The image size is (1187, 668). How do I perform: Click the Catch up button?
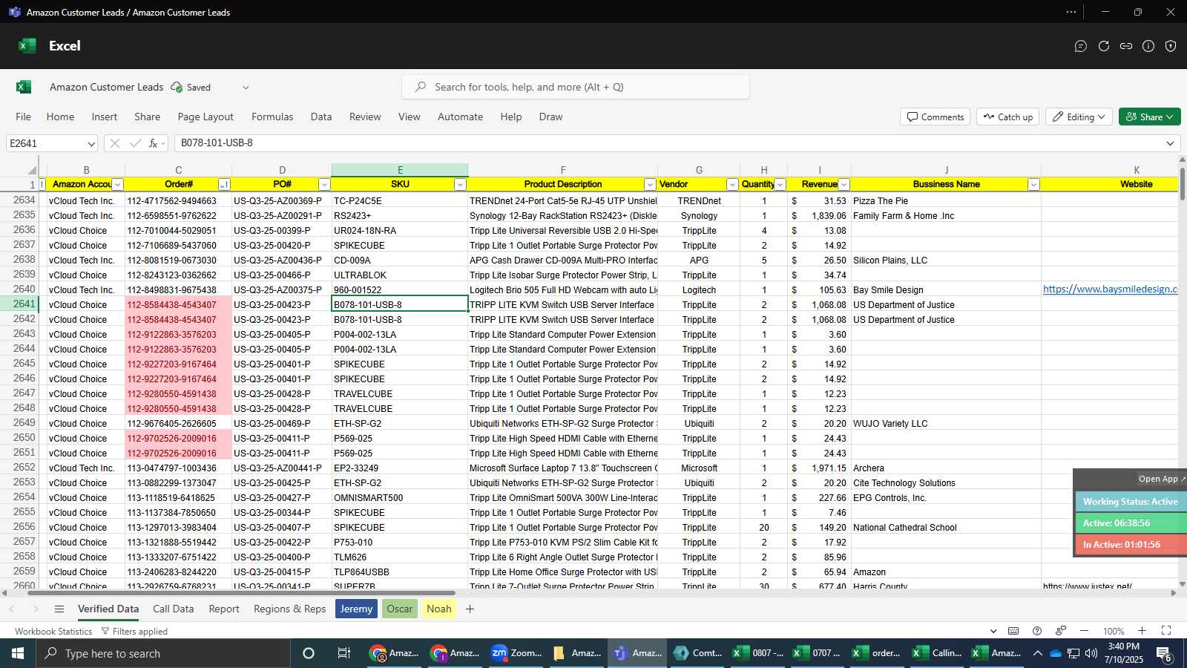click(x=1008, y=117)
